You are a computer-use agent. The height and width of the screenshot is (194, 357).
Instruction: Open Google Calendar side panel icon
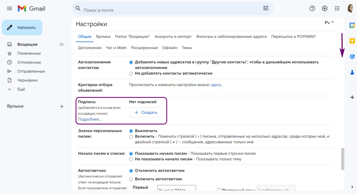[x=352, y=25]
